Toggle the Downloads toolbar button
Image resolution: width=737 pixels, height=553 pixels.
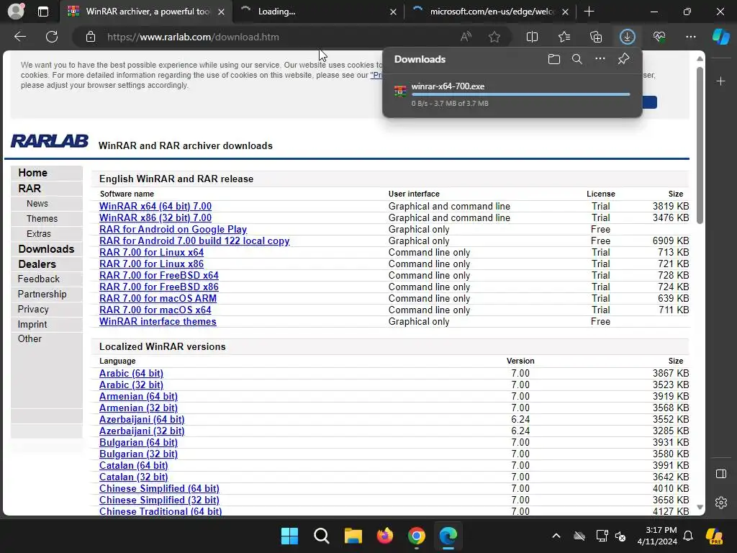[628, 37]
